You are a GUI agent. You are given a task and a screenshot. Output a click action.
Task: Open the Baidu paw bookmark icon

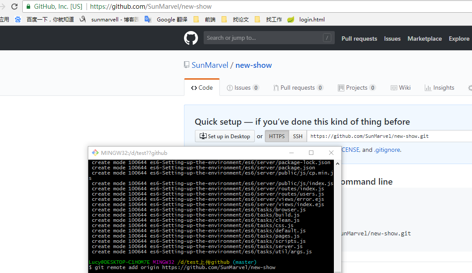[x=18, y=20]
